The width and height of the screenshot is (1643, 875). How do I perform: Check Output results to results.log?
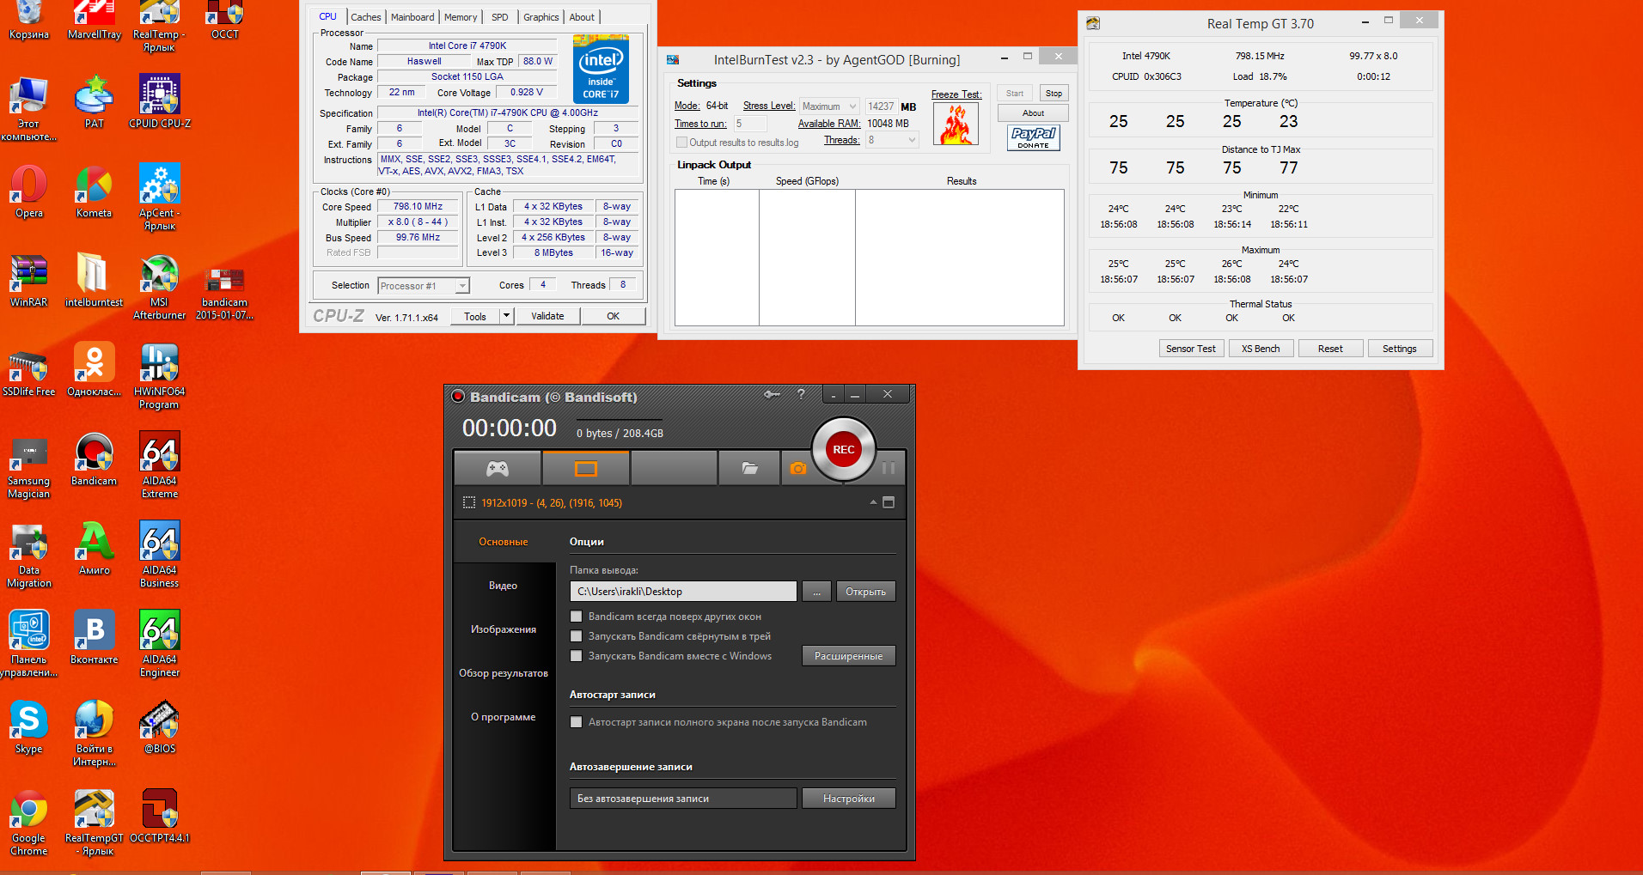(681, 143)
